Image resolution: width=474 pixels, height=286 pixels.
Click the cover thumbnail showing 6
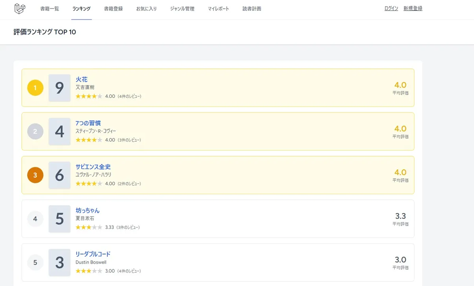click(60, 175)
